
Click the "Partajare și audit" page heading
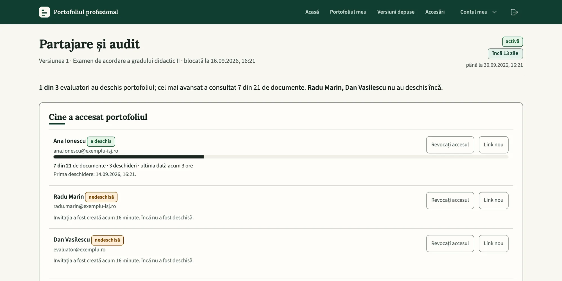[x=89, y=44]
